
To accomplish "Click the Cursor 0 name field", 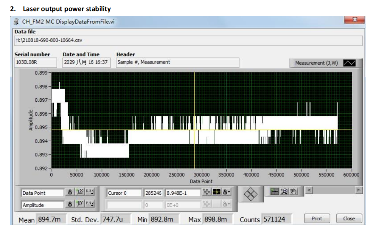I will click(124, 193).
